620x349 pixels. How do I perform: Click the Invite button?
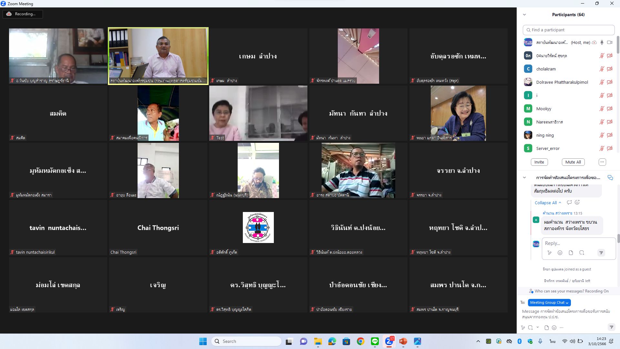[539, 162]
